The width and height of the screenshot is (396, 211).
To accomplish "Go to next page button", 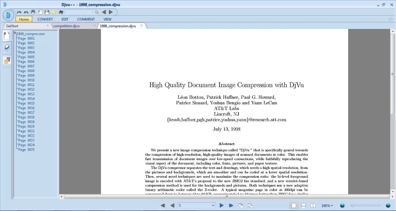I will tap(222, 206).
